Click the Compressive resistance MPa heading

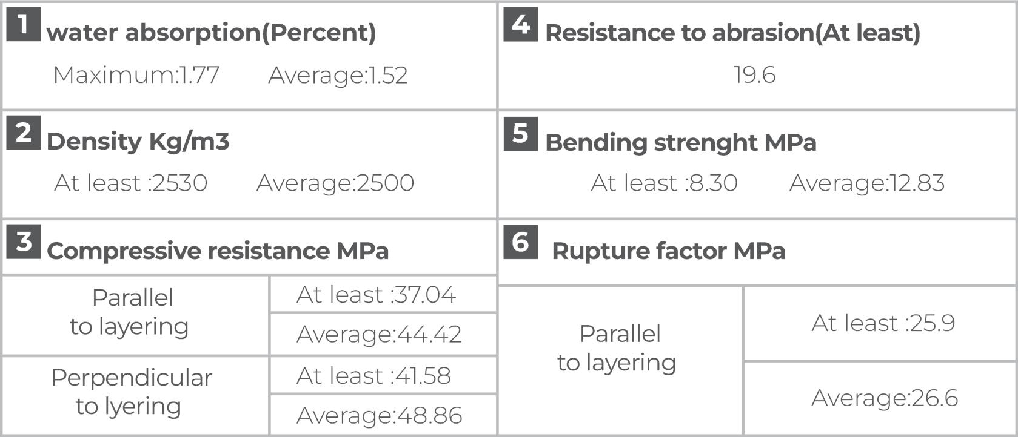point(218,251)
